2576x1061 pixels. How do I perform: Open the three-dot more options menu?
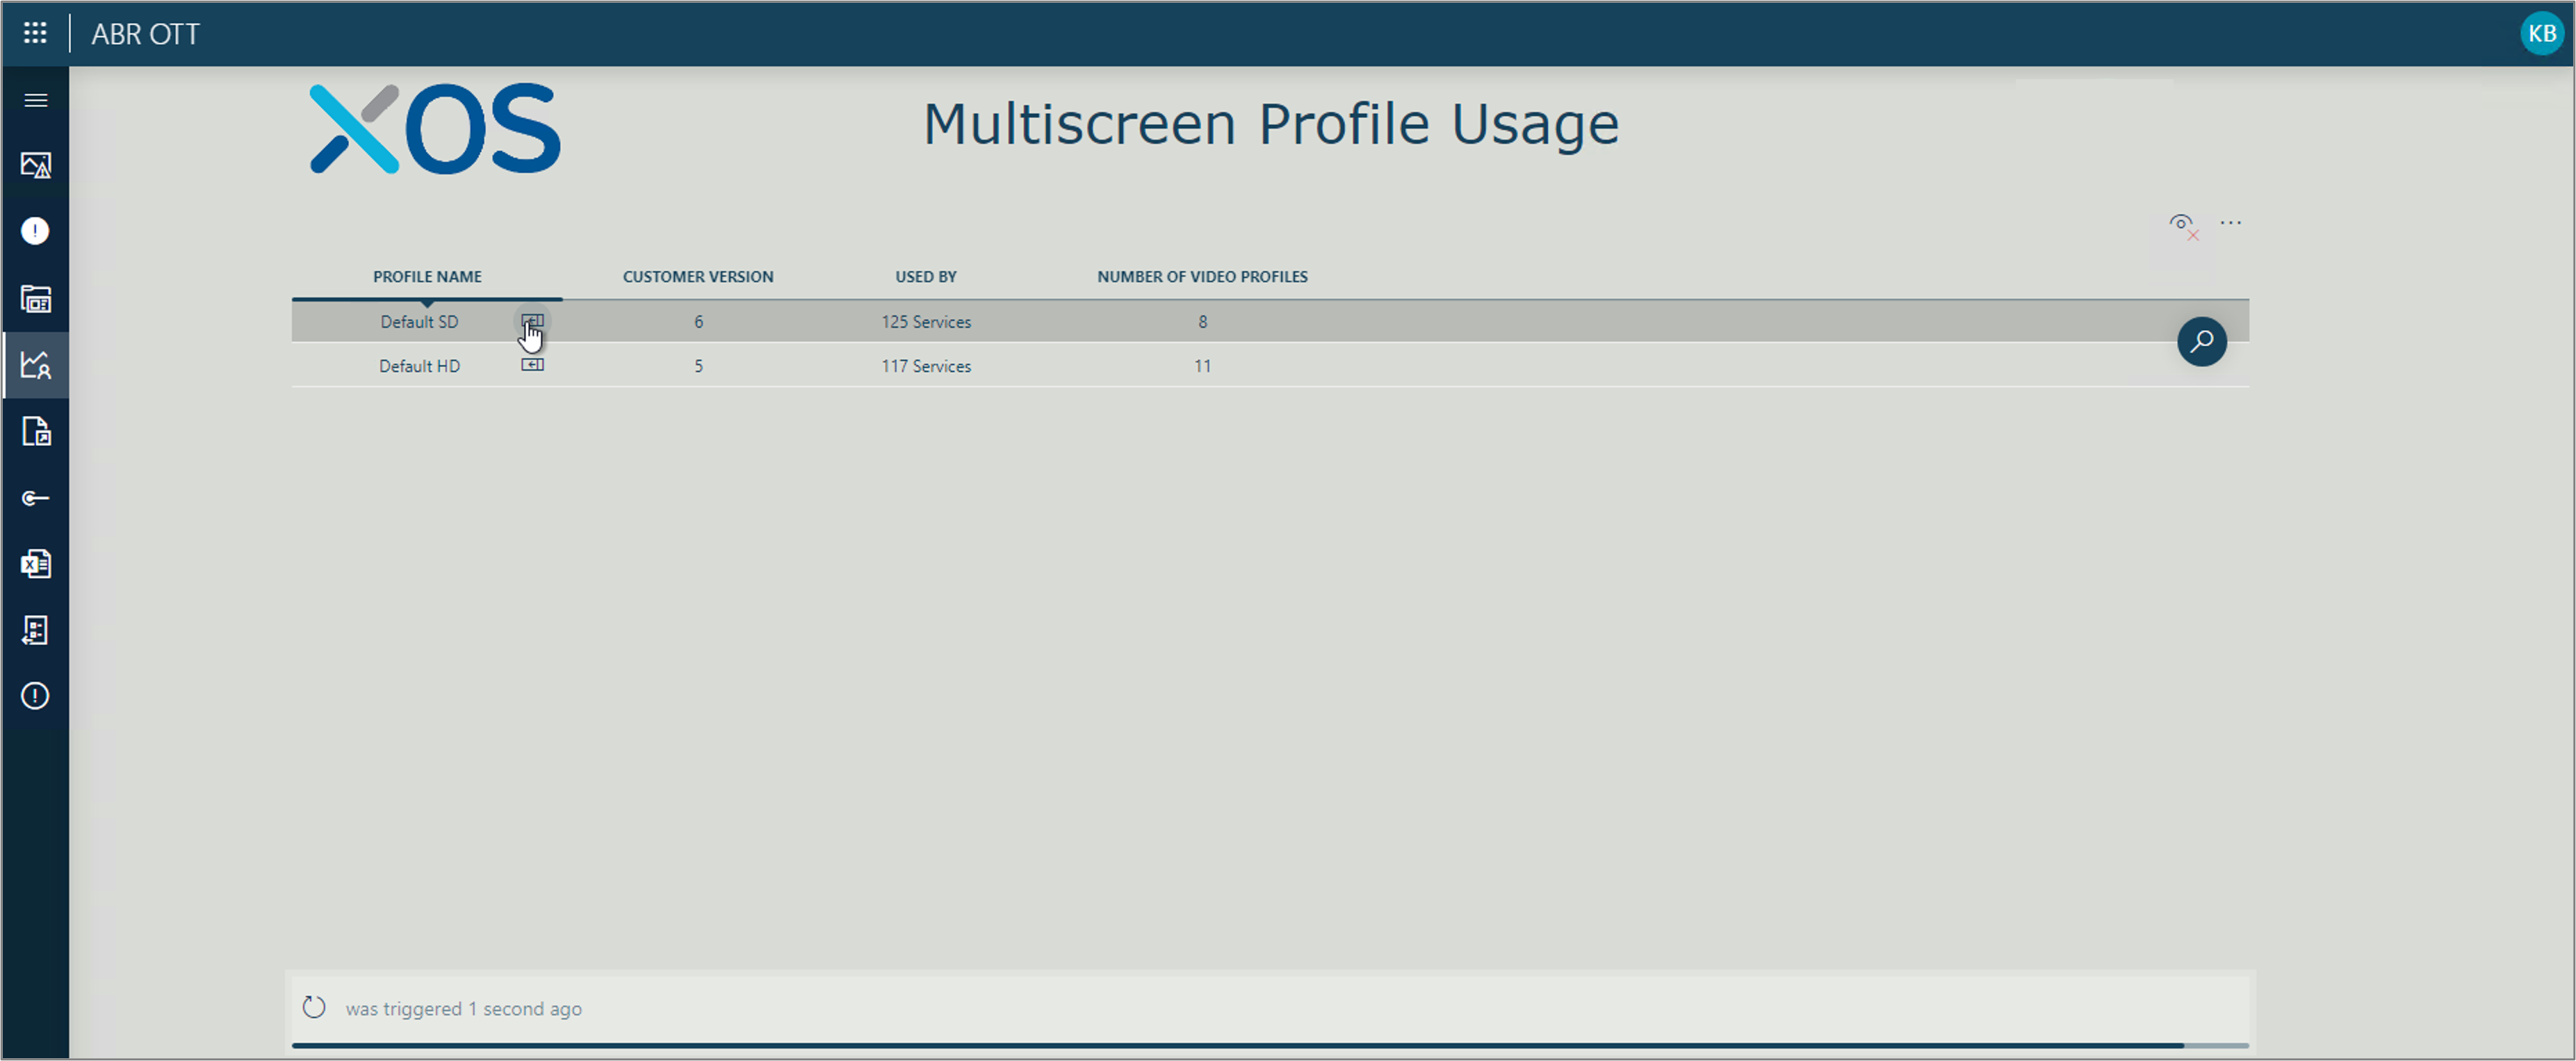coord(2230,222)
